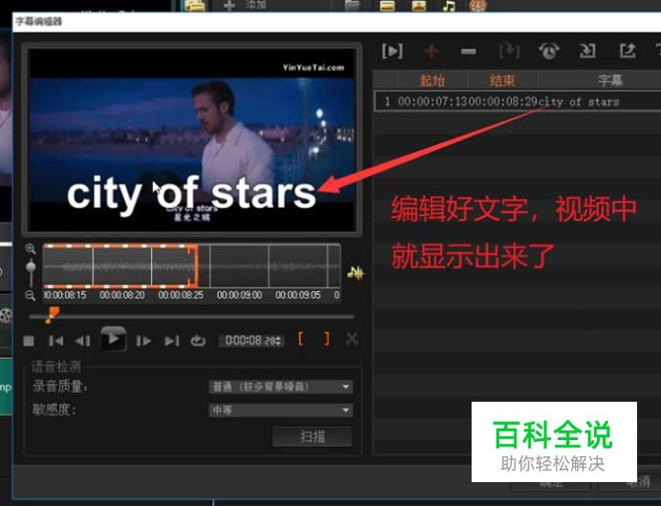The image size is (661, 506).
Task: Click the 0:00:08.28 timecode field
Action: click(251, 341)
